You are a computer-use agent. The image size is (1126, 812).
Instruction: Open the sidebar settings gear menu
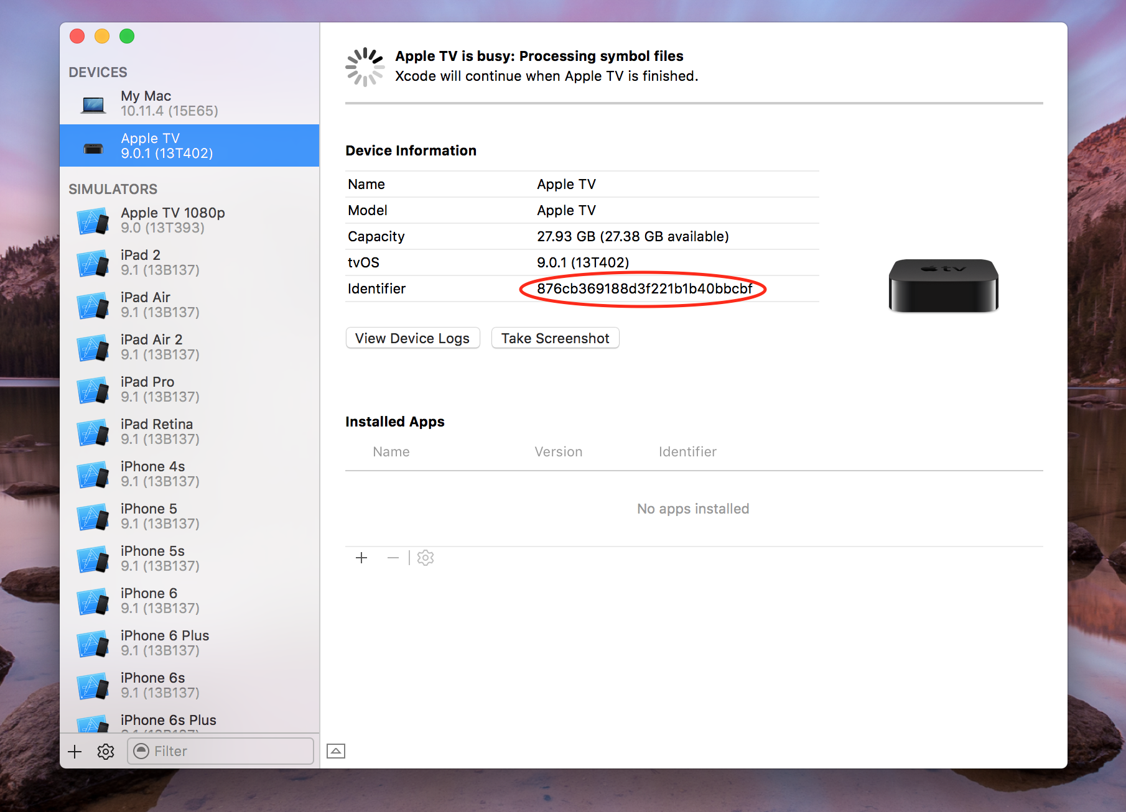(106, 752)
